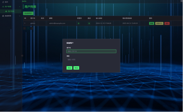Image resolution: width=183 pixels, height=112 pixels.
Task: Click the green 编辑 button for admin
Action: [151, 23]
